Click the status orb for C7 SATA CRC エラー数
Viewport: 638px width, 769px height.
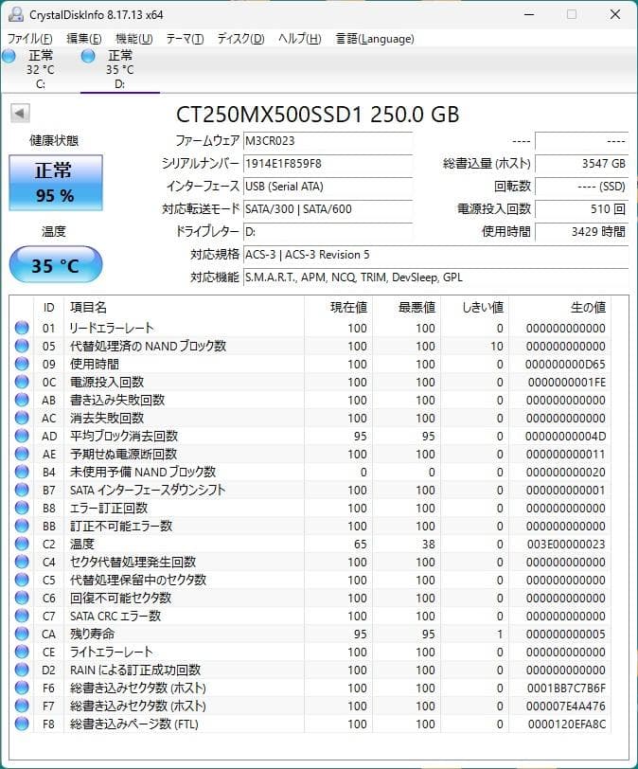pyautogui.click(x=22, y=616)
